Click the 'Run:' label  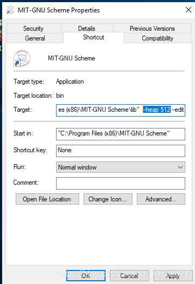(19, 167)
